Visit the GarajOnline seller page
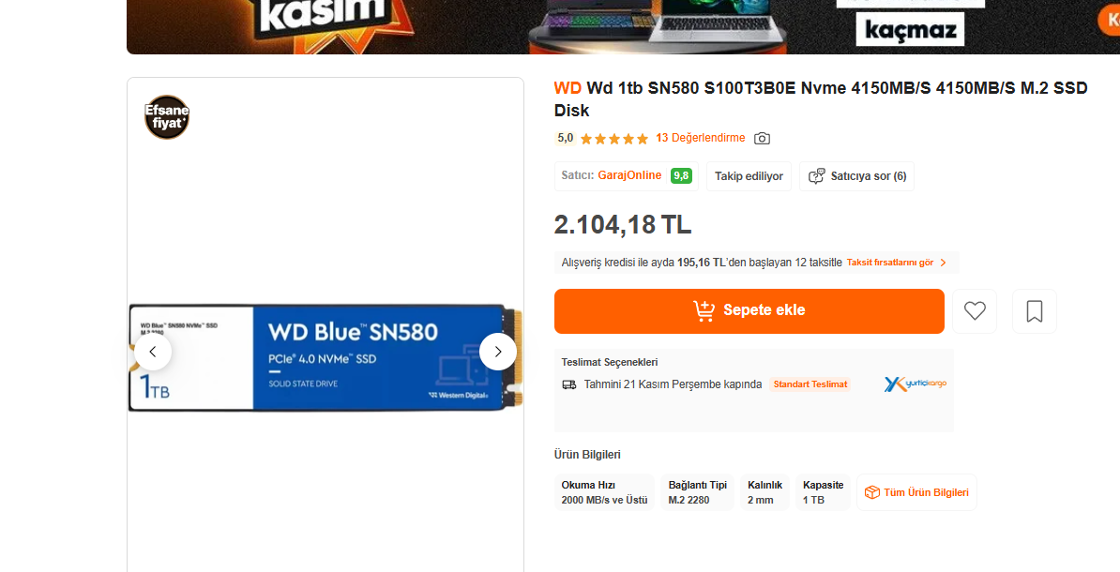This screenshot has height=572, width=1120. click(x=629, y=175)
